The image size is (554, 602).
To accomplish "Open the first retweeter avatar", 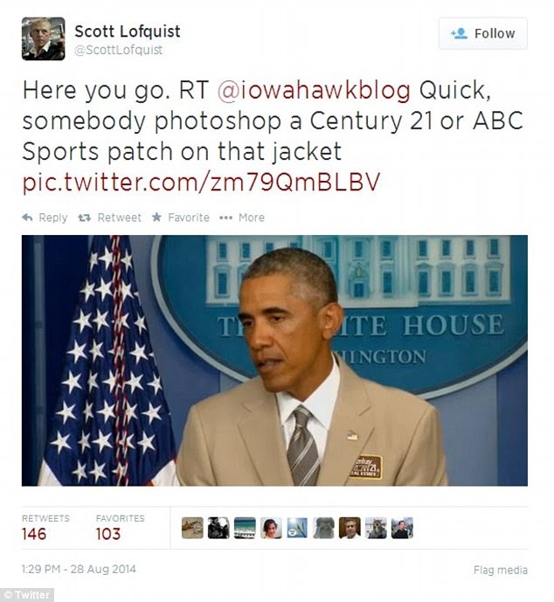I will [x=192, y=528].
